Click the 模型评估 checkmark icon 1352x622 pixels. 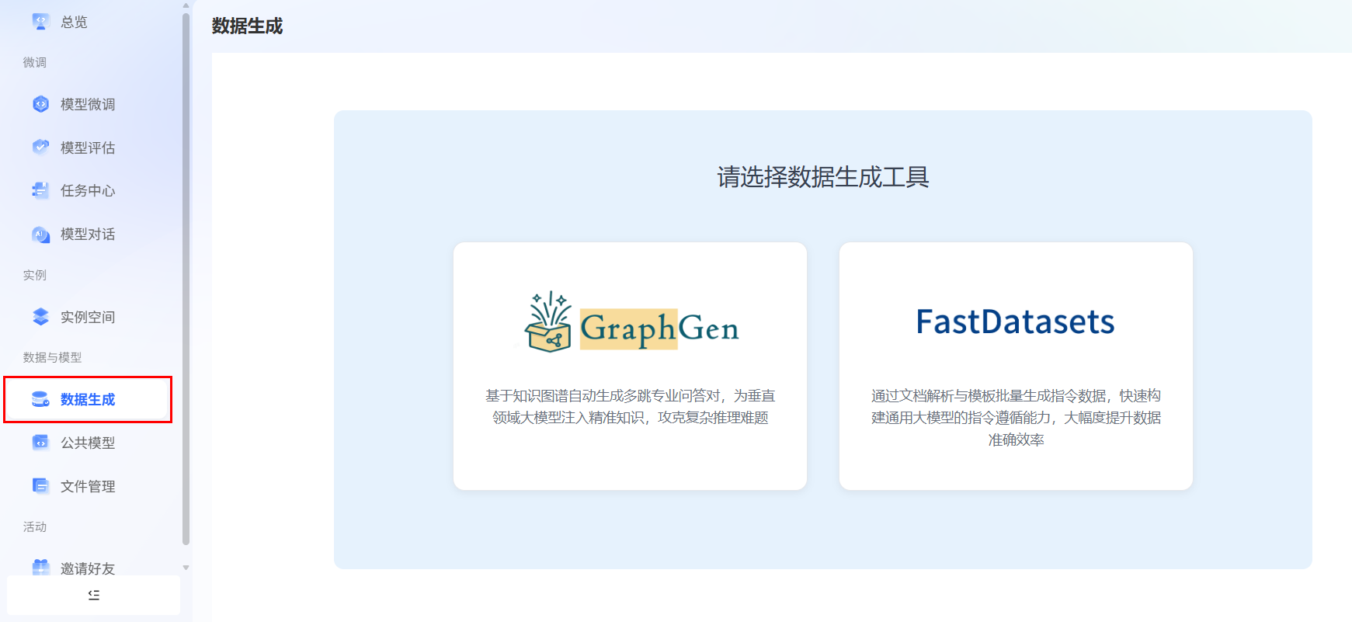coord(40,147)
